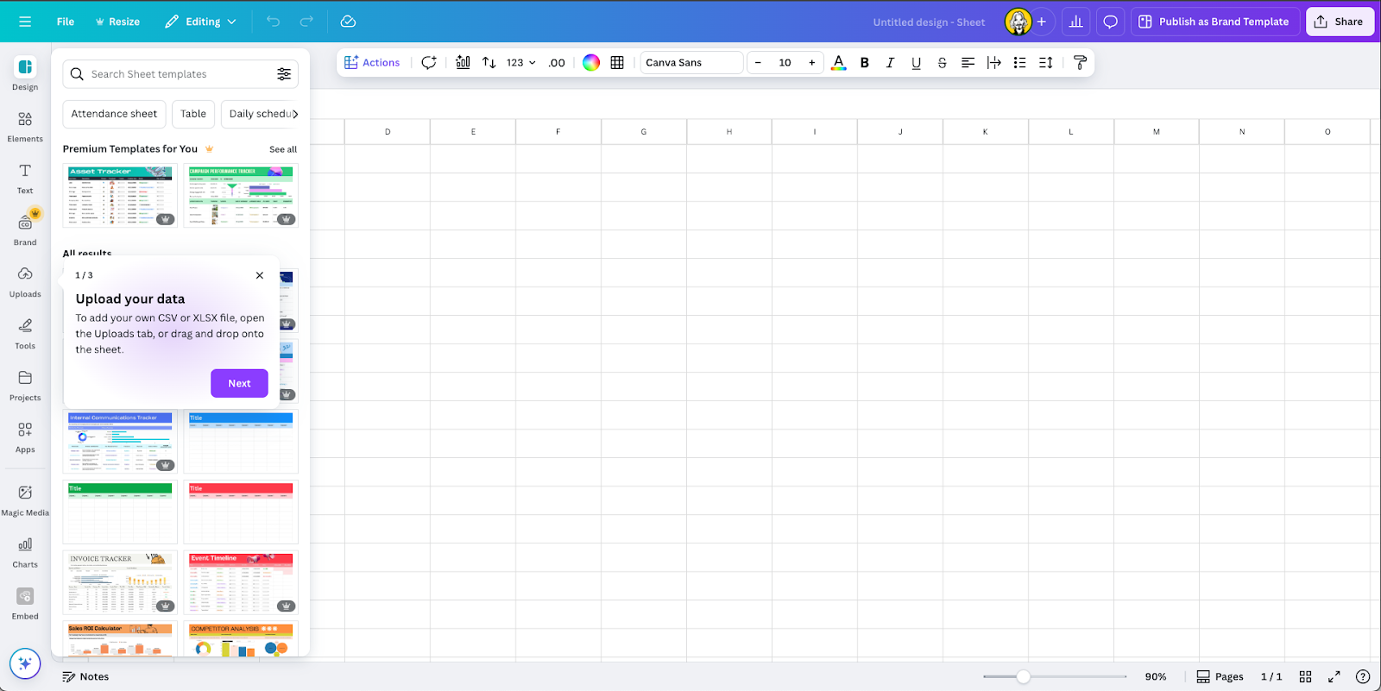Select the Table chip
The width and height of the screenshot is (1381, 691).
(x=193, y=114)
